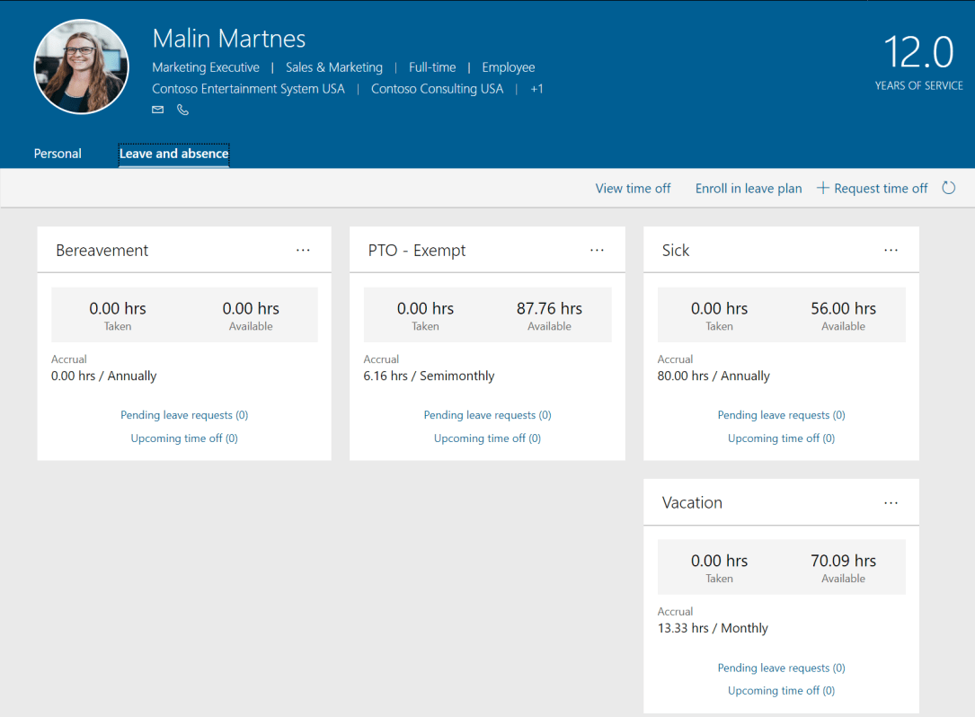Open the Bereavement card more options menu
975x717 pixels.
(x=303, y=250)
